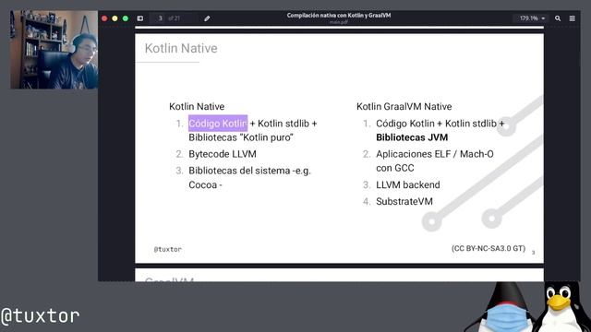Image resolution: width=591 pixels, height=332 pixels.
Task: Minimize the window with the yellow button
Action: 115,18
